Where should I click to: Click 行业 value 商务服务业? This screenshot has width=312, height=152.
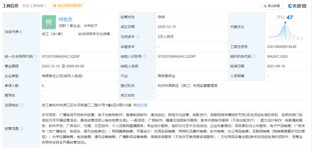click(167, 76)
